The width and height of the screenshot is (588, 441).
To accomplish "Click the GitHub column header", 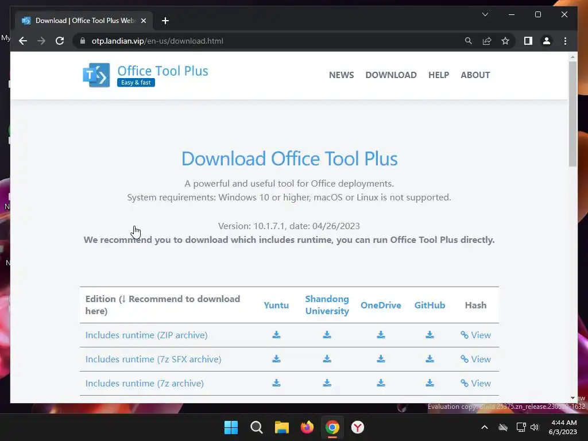I will [x=430, y=305].
